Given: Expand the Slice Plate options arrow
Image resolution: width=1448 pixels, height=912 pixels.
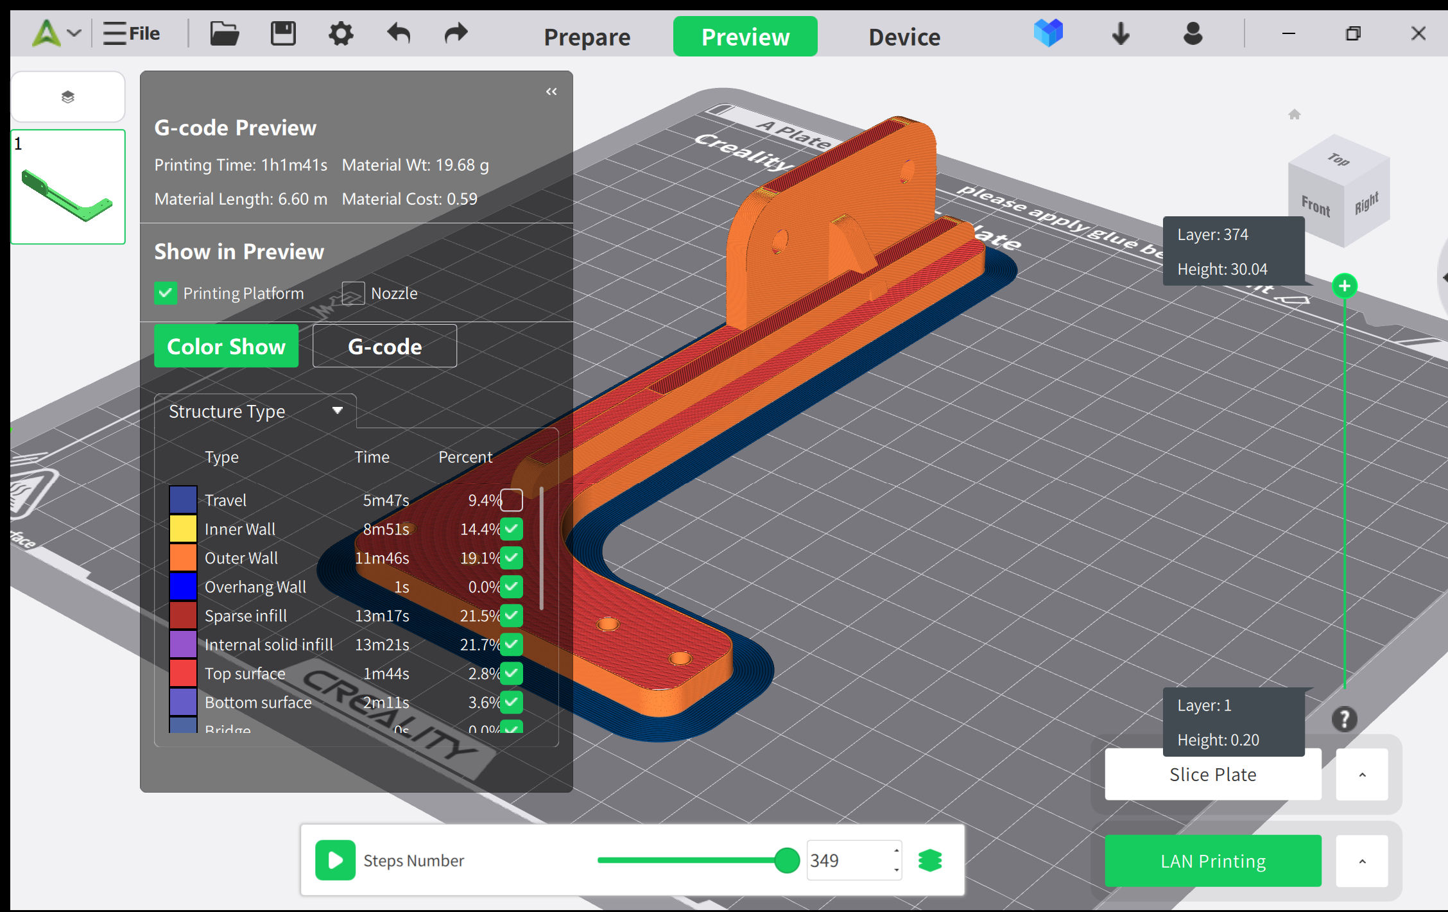Looking at the screenshot, I should (x=1362, y=775).
